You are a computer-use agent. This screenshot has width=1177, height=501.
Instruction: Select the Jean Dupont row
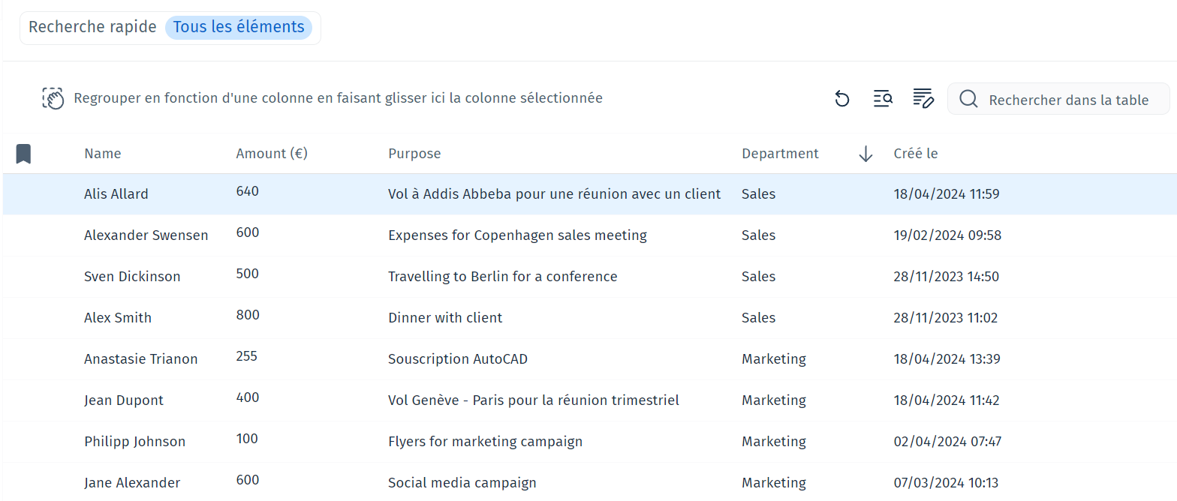pyautogui.click(x=124, y=400)
